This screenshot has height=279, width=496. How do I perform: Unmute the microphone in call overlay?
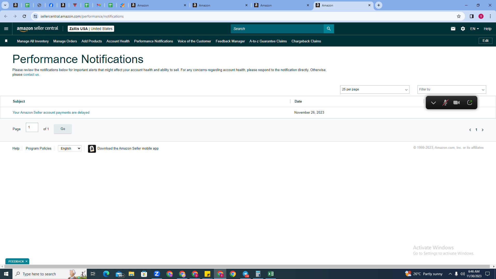pos(445,103)
